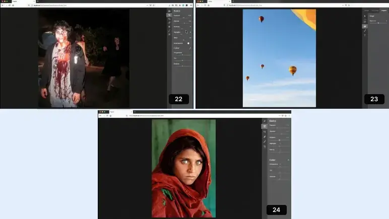This screenshot has width=389, height=219.
Task: Choose the healing tool in zombie photo window
Action: tap(169, 23)
